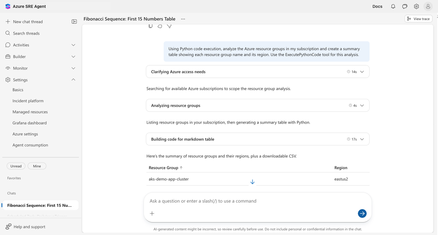This screenshot has height=235, width=438.
Task: Attach a file using the plus icon
Action: 152,213
